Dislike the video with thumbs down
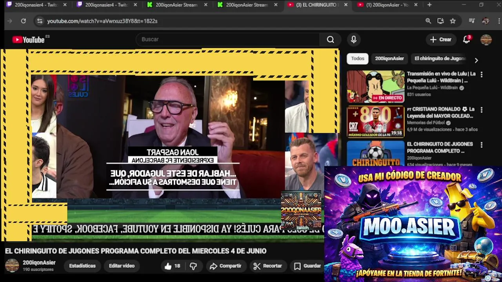 pos(193,266)
